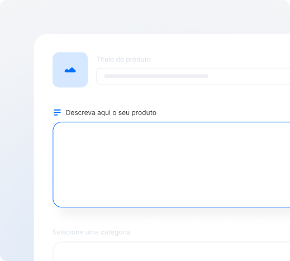Open the product image upload tile
The width and height of the screenshot is (290, 261).
[x=70, y=70]
